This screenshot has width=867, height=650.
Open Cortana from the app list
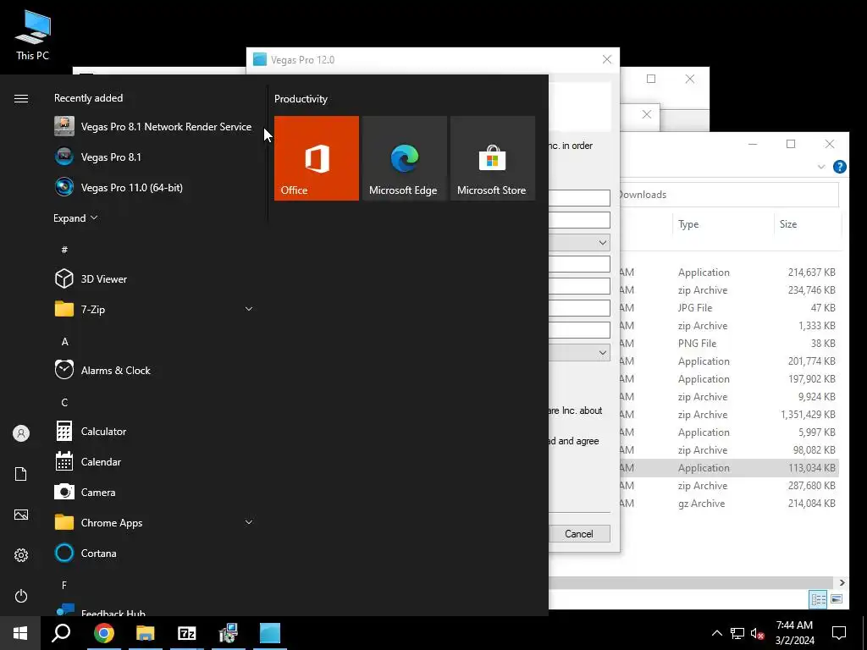[x=152, y=553]
